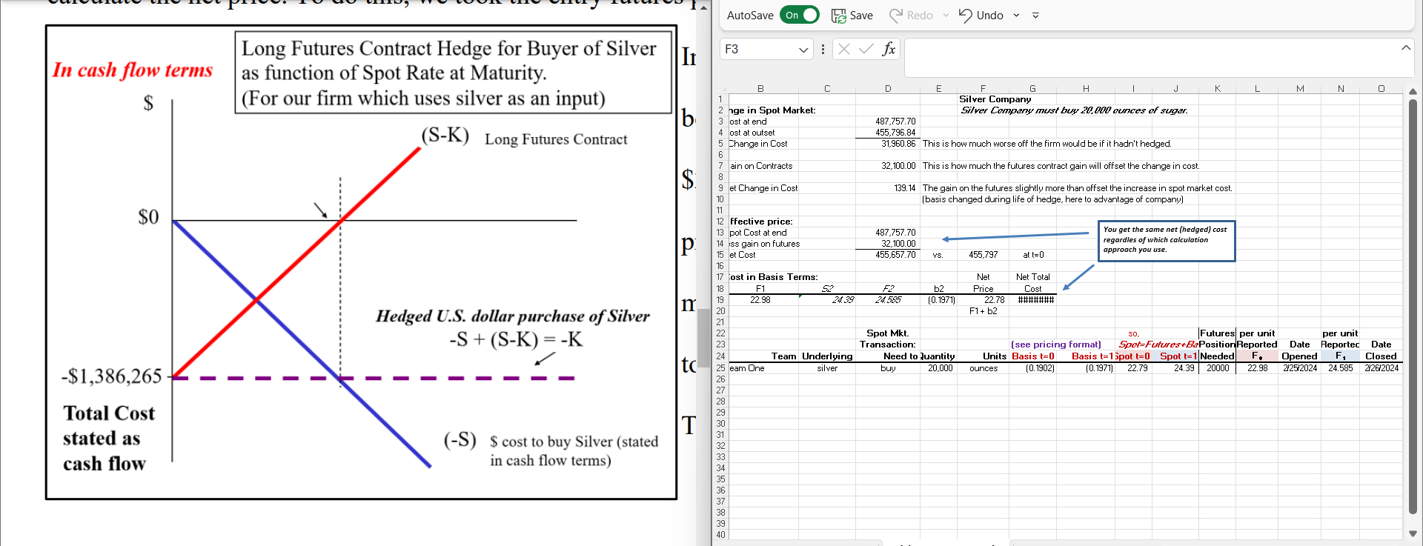Image resolution: width=1423 pixels, height=546 pixels.
Task: Open the Undo history dropdown arrow
Action: point(1016,15)
